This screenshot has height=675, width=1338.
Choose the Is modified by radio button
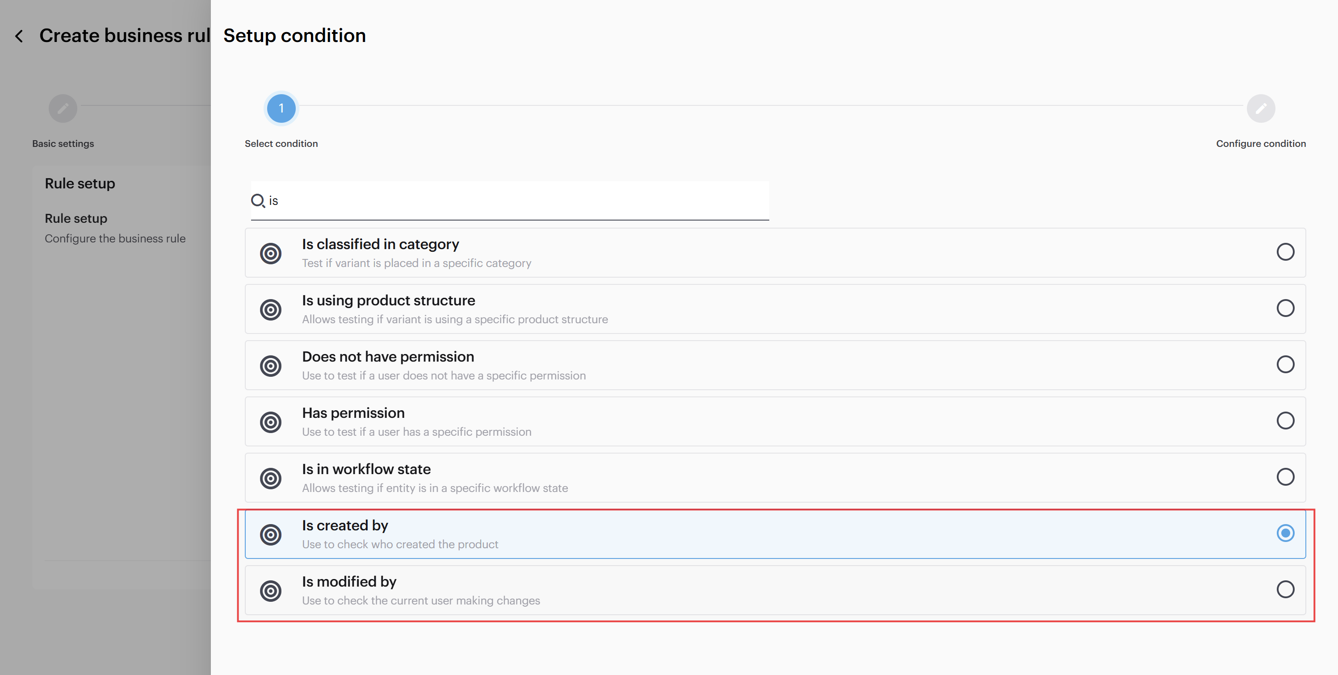(1285, 589)
